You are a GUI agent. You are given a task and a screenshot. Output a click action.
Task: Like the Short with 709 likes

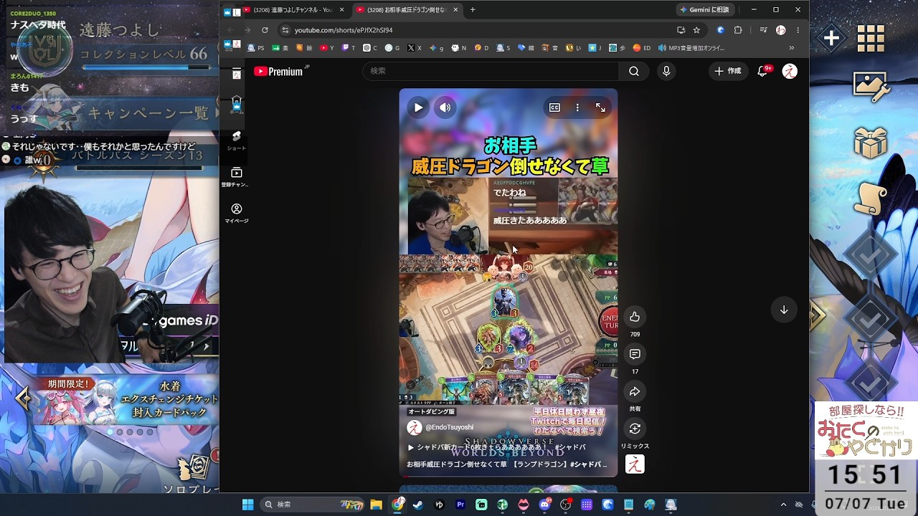[635, 317]
